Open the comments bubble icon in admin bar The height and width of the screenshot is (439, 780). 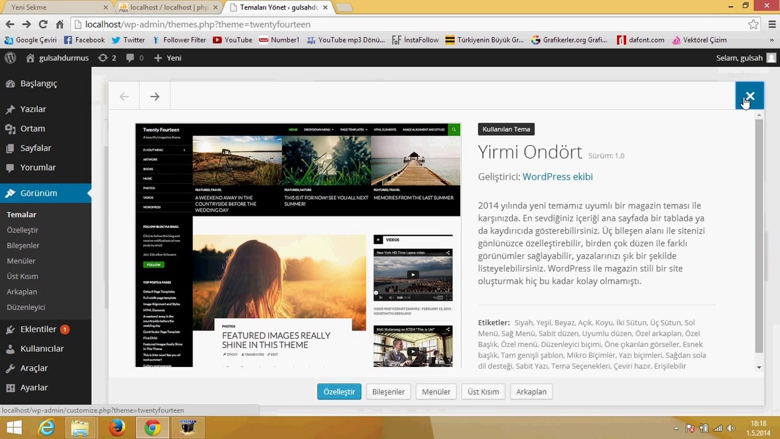click(x=135, y=58)
